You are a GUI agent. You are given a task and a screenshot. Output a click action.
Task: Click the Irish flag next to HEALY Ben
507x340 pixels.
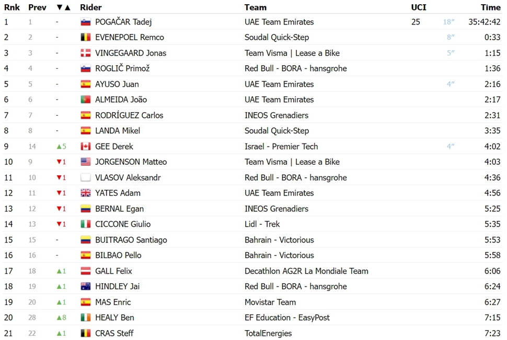tap(85, 318)
